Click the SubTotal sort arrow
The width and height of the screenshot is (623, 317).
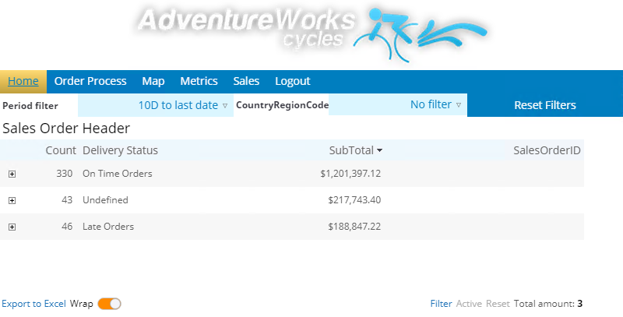[x=379, y=150]
